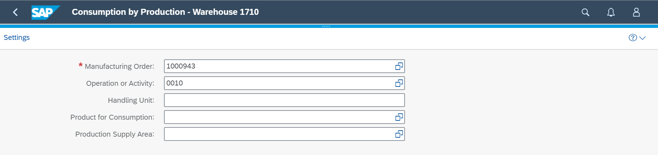Select the empty Handling Unit input
658x155 pixels.
tap(284, 100)
